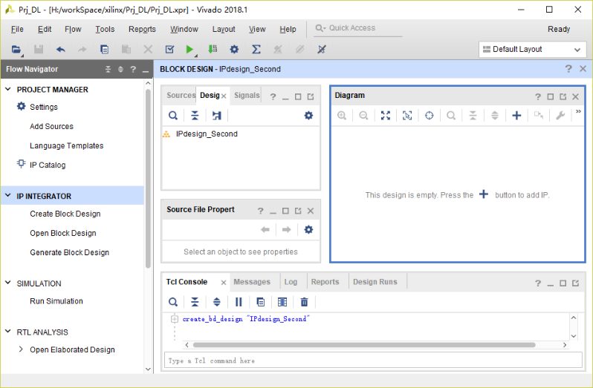Click the Design panel hierarchy view icon
The image size is (593, 388).
[217, 116]
